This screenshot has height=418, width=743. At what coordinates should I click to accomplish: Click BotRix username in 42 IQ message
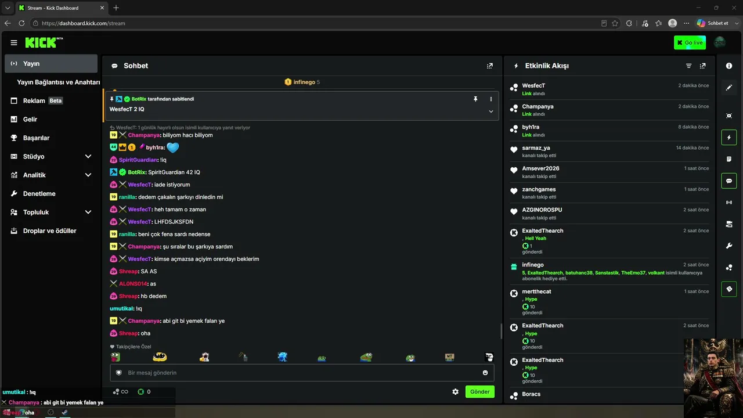pos(137,172)
